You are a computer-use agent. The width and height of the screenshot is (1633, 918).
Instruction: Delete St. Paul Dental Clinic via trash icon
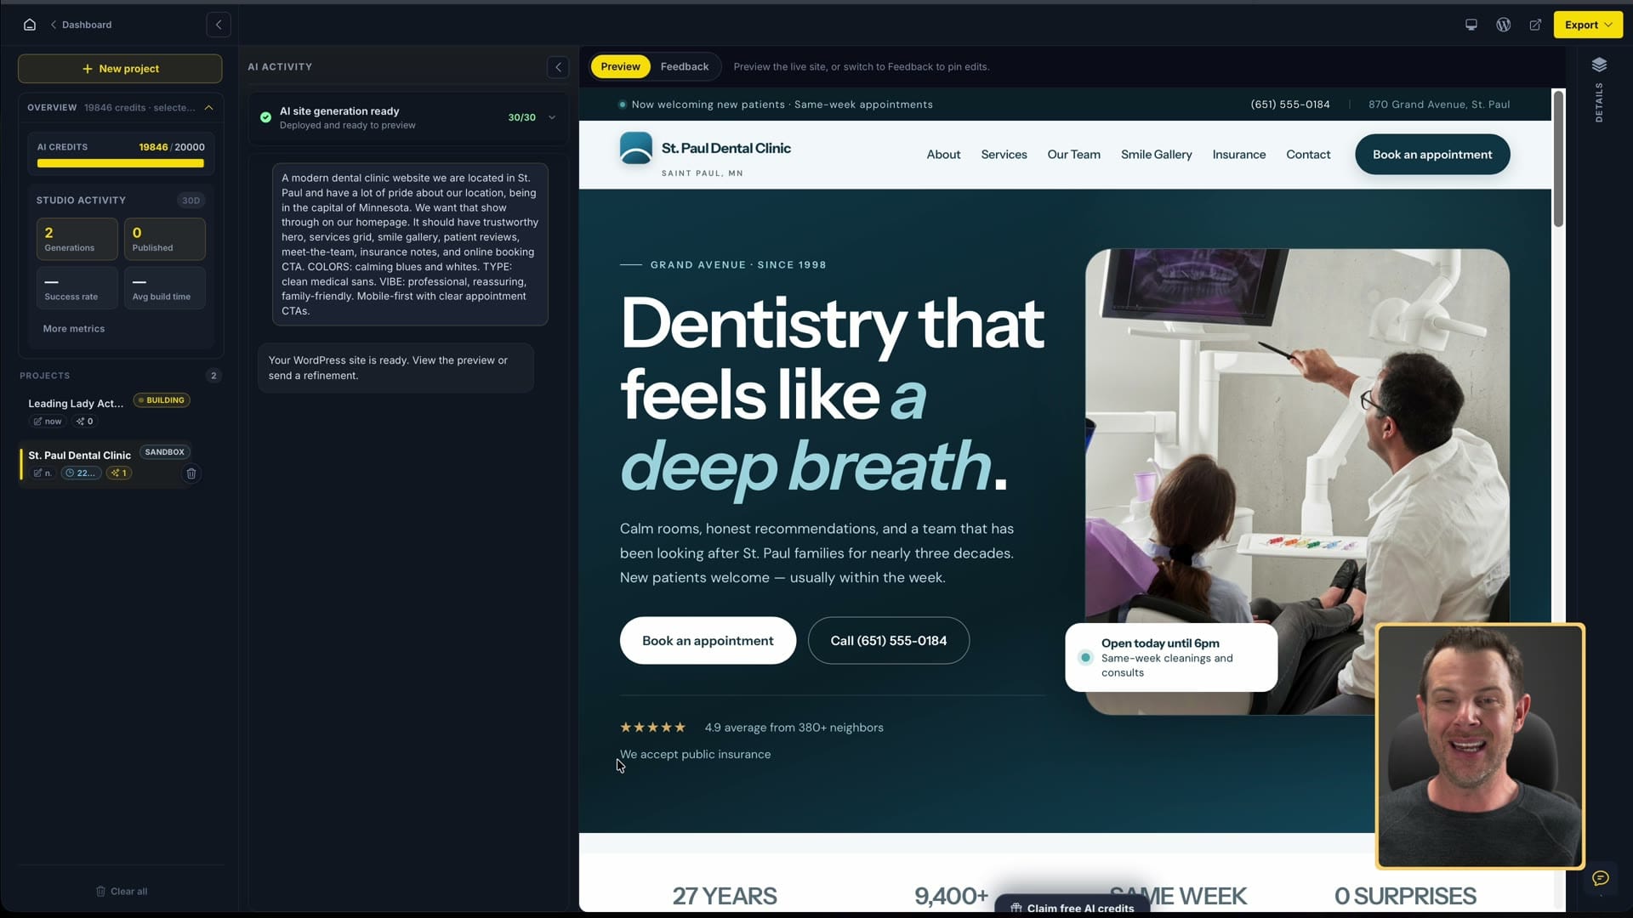(x=191, y=473)
